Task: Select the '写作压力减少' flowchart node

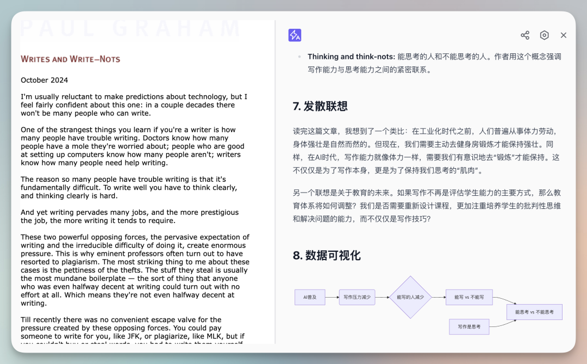Action: (357, 297)
